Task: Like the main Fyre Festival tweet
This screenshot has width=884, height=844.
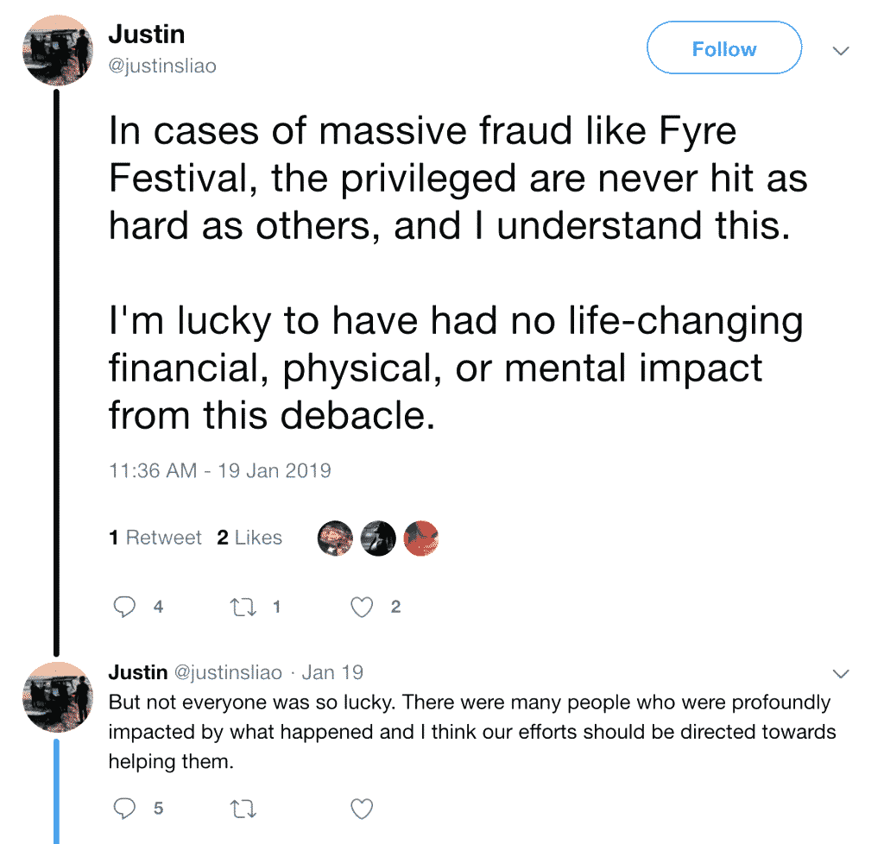Action: pyautogui.click(x=362, y=608)
